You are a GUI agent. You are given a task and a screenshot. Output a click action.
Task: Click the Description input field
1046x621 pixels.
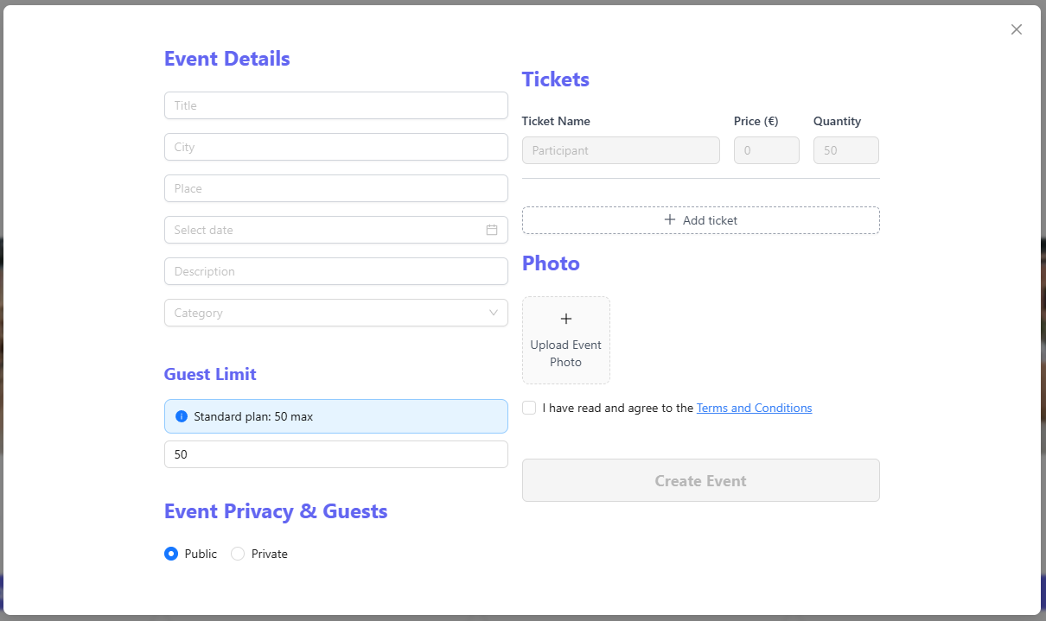coord(336,271)
